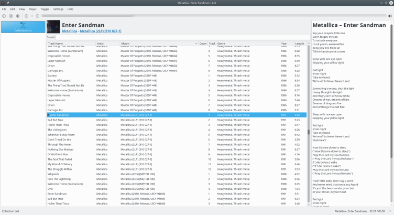
Task: Click the volume speaker icon
Action: click(x=390, y=16)
